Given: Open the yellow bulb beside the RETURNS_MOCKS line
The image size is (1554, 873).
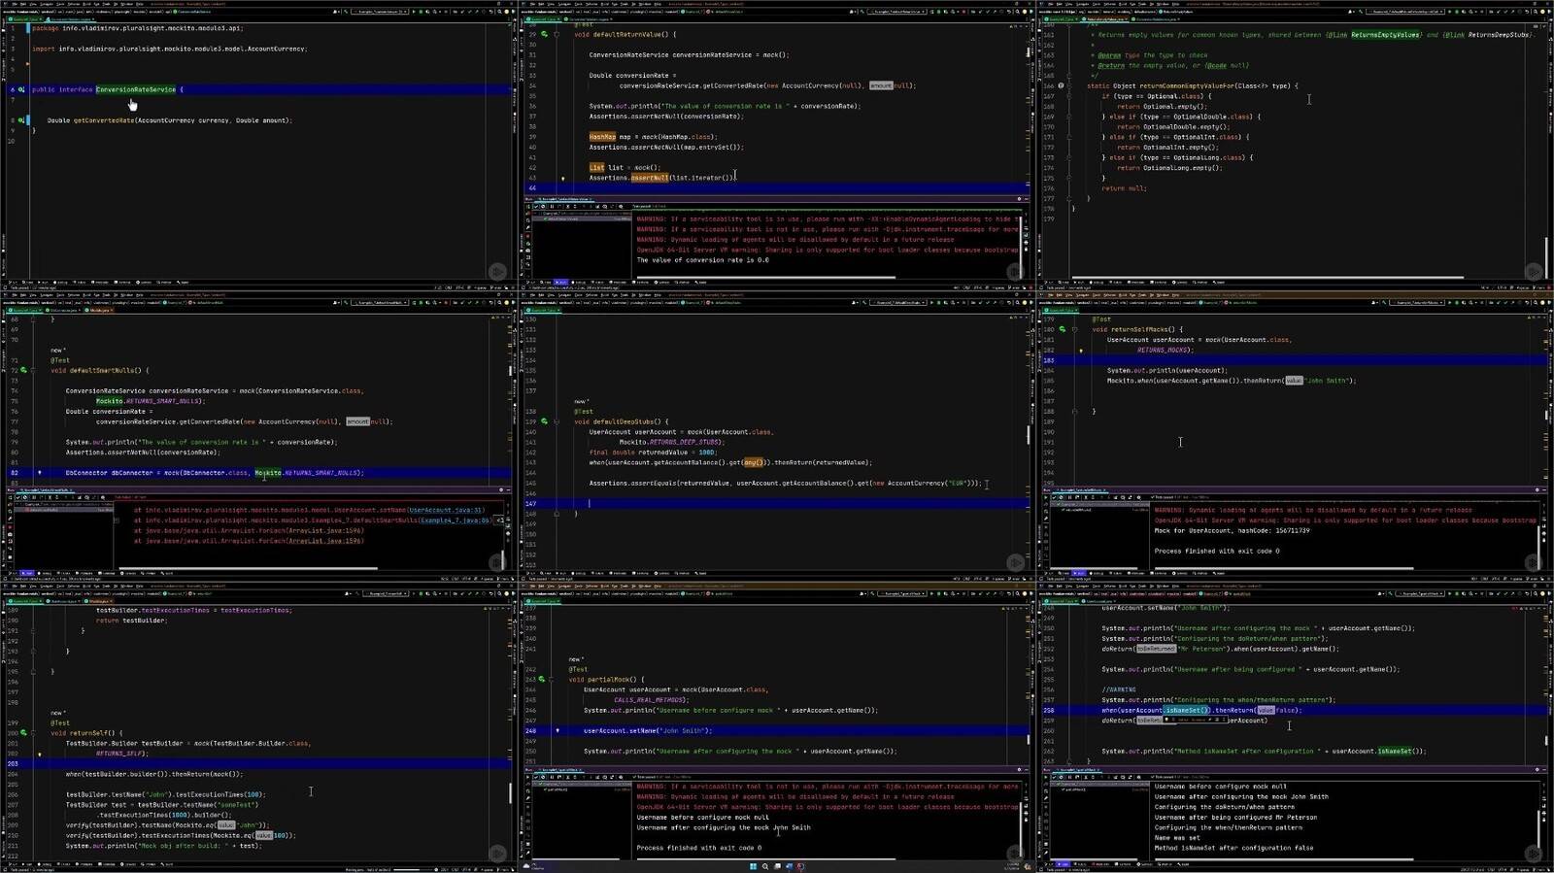Looking at the screenshot, I should click(x=1081, y=351).
